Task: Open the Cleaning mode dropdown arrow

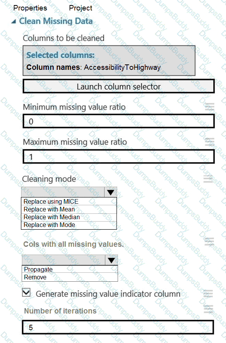Action: (x=111, y=192)
